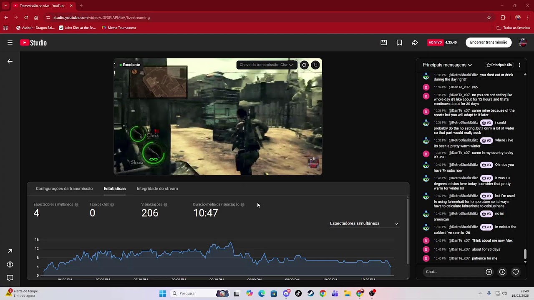Show help for Visualizações metric
This screenshot has height=300, width=534.
click(165, 205)
